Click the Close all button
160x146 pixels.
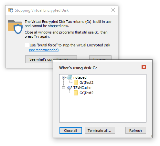[71, 131]
